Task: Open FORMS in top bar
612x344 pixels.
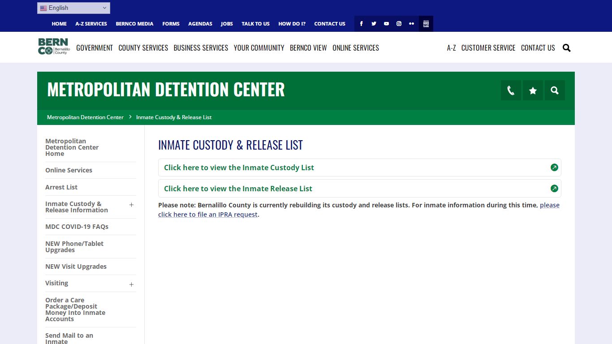Action: [171, 24]
